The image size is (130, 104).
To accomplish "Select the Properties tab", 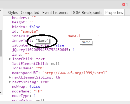I will 114,13.
